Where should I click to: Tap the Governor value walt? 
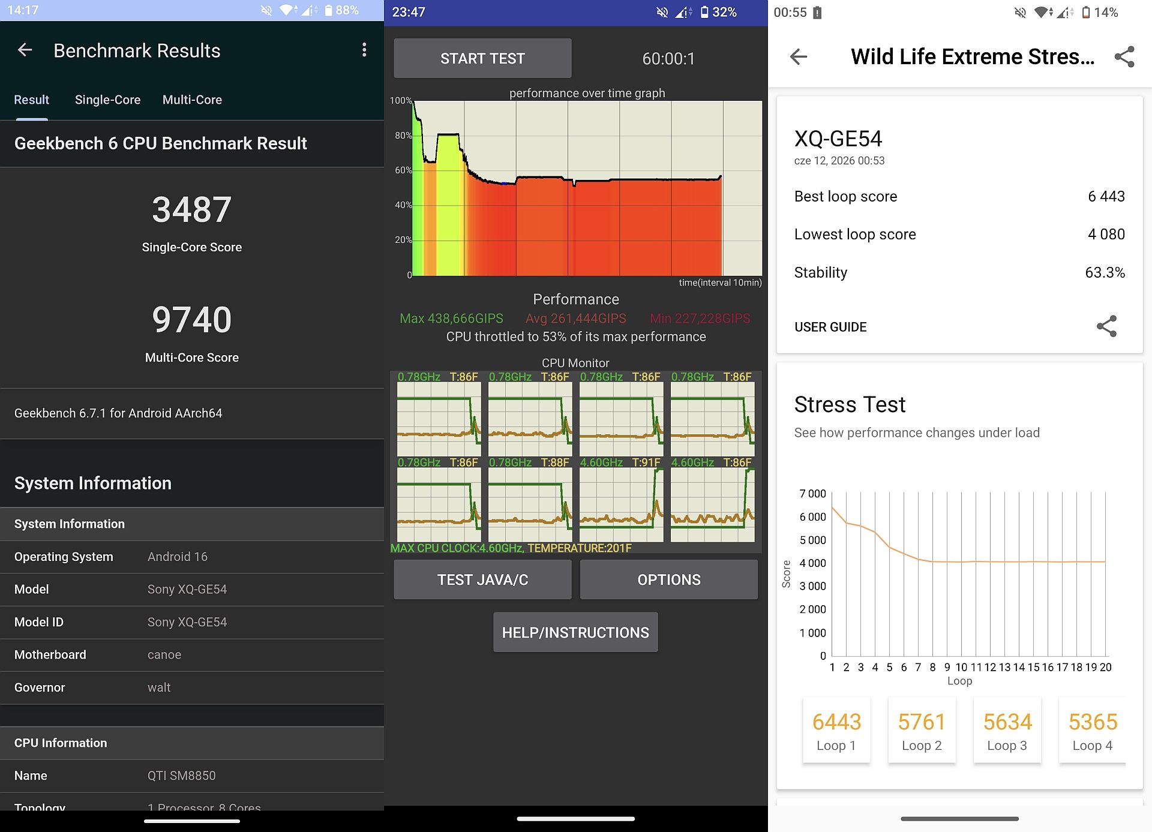(x=159, y=687)
